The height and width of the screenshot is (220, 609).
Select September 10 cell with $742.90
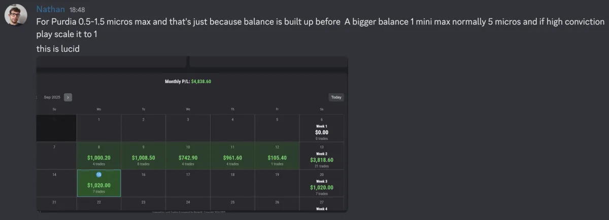(x=188, y=156)
